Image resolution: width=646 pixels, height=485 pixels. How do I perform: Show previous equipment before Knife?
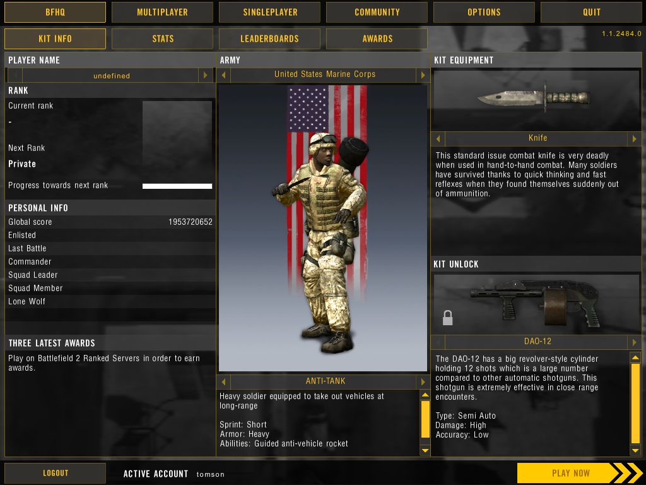click(438, 138)
